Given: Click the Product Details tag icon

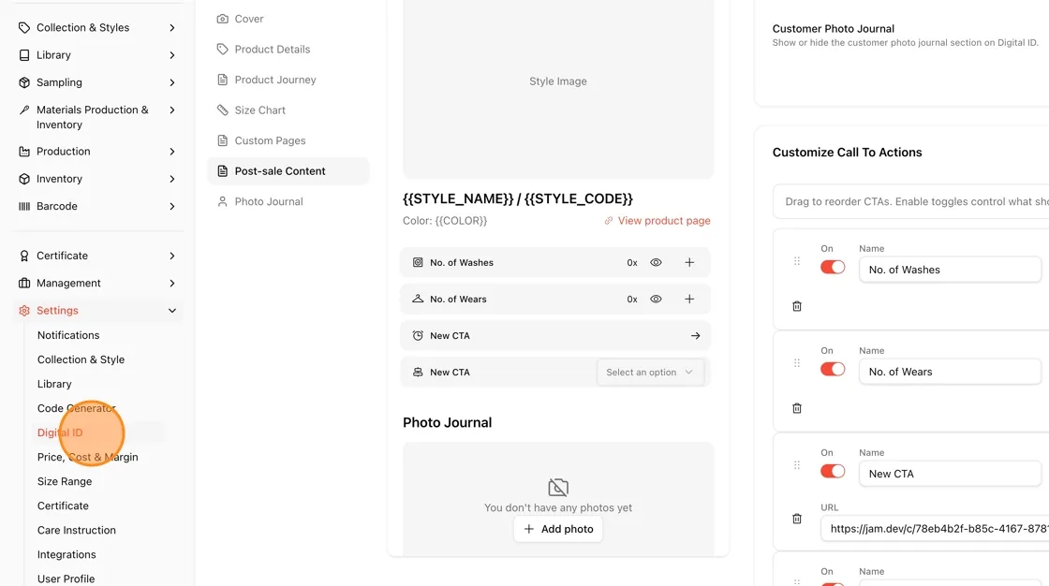Looking at the screenshot, I should (x=222, y=49).
